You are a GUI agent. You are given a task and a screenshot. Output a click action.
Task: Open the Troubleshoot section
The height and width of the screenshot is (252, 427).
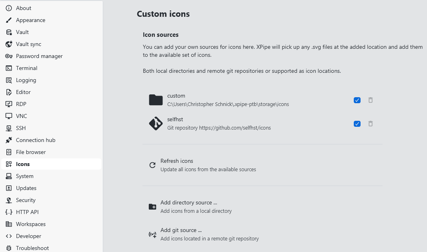[32, 248]
